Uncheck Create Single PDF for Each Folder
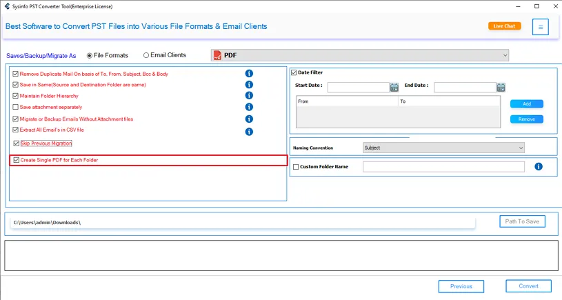The image size is (562, 300). click(17, 160)
